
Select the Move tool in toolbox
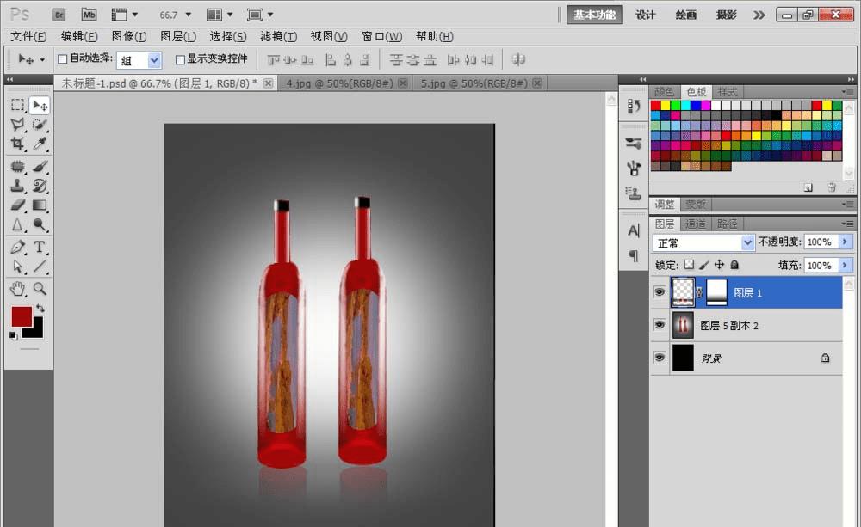pos(40,105)
